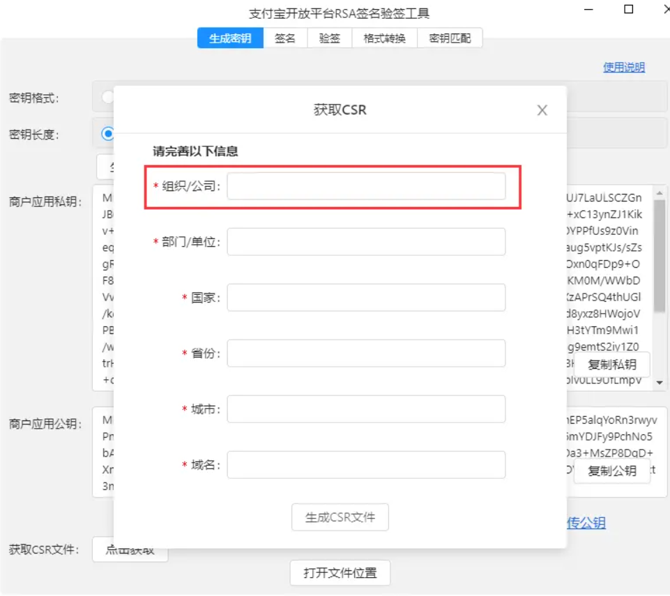Click the 域名 input field
Screen dimensions: 670x596
(366, 465)
